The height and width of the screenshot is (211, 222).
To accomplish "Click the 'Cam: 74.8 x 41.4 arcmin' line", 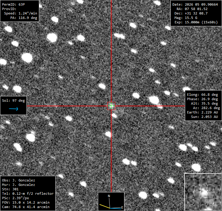I will 26,207.
